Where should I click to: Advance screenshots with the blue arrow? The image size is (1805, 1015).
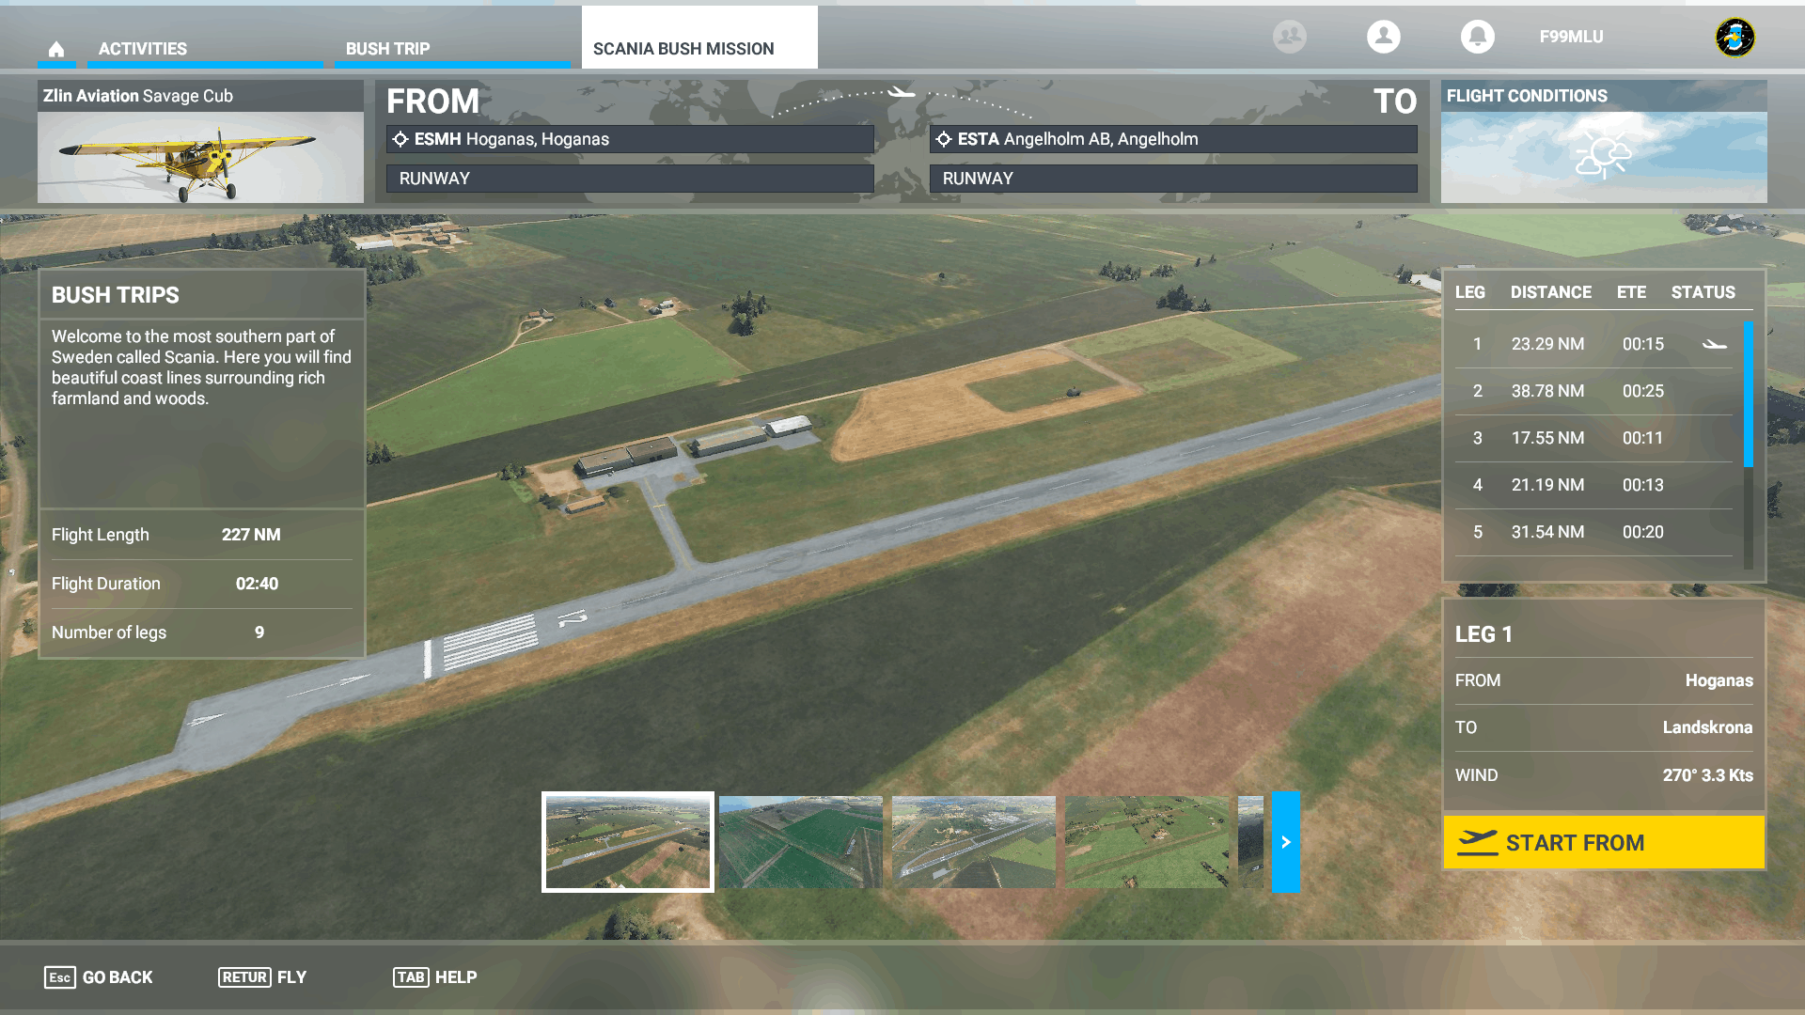(x=1285, y=842)
